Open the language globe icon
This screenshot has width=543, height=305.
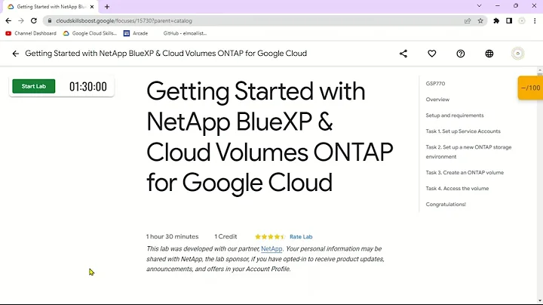[489, 54]
